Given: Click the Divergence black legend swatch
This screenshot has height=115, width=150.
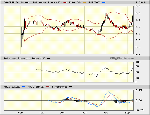Looking at the screenshot, I should pos(70,87).
